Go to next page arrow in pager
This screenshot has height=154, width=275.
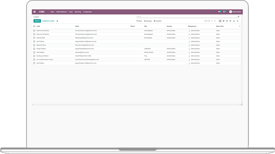coord(215,21)
